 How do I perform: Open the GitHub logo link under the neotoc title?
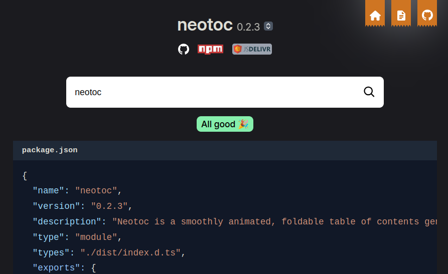pos(184,49)
